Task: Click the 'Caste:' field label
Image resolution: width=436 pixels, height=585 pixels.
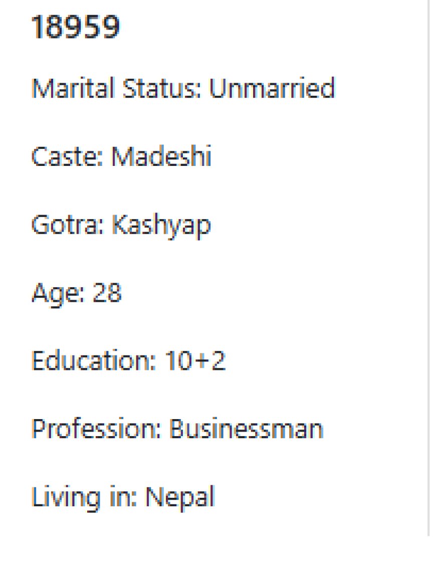Action: point(68,156)
